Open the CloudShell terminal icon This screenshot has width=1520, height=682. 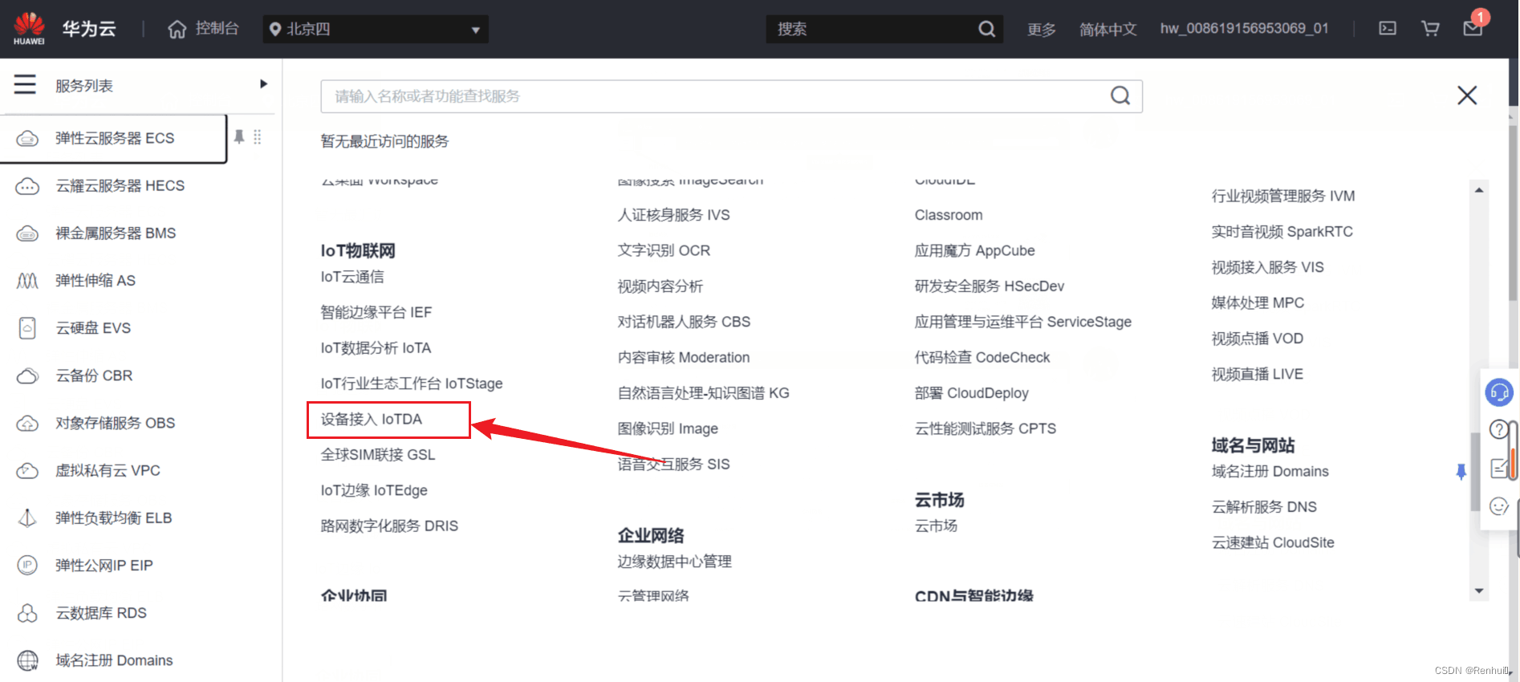[x=1388, y=29]
